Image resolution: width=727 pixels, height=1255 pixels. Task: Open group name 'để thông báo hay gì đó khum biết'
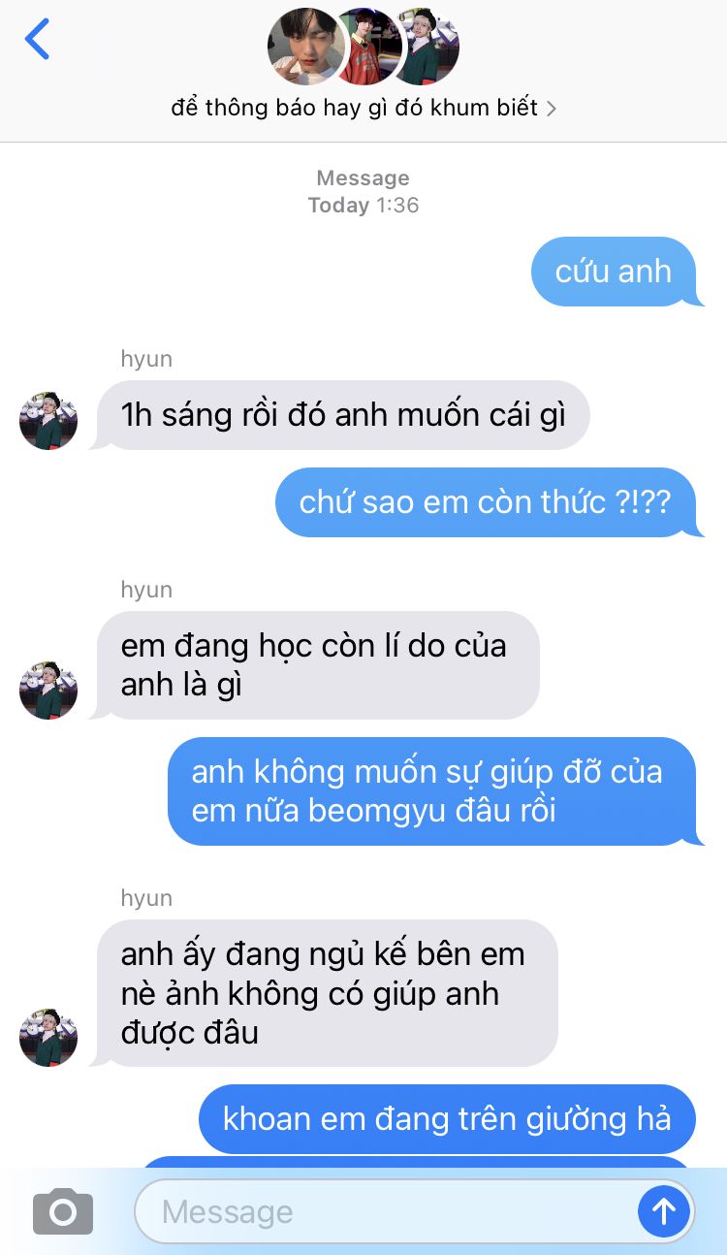354,108
